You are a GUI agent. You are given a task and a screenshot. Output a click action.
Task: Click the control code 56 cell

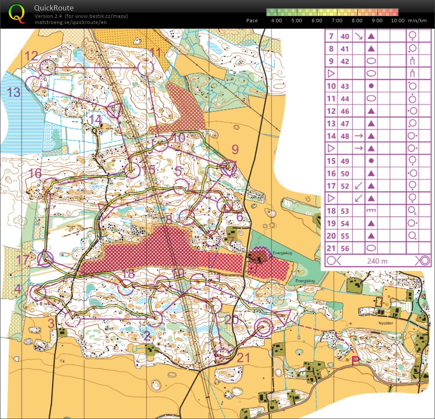click(345, 248)
